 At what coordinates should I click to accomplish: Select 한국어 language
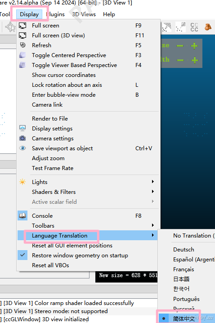187,289
